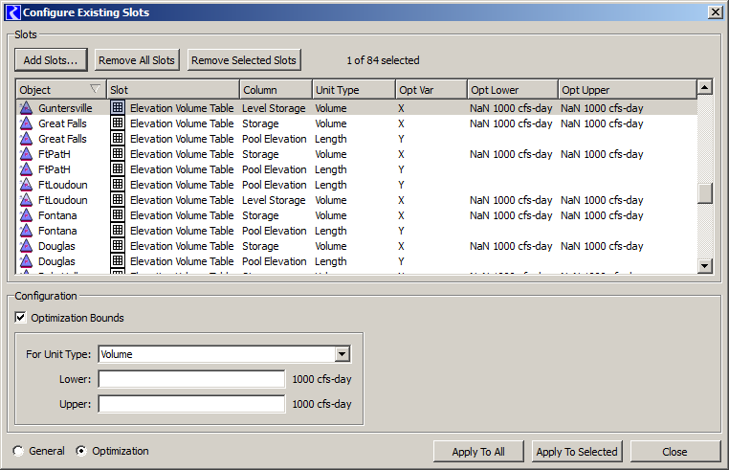Select the Guntersville object name

[65, 108]
